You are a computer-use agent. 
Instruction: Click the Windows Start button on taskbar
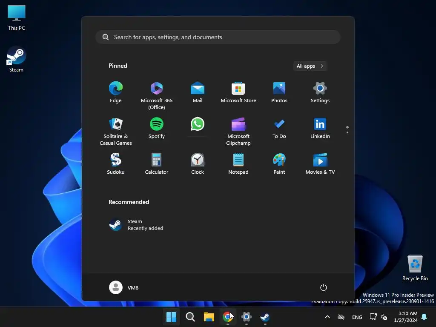click(171, 317)
